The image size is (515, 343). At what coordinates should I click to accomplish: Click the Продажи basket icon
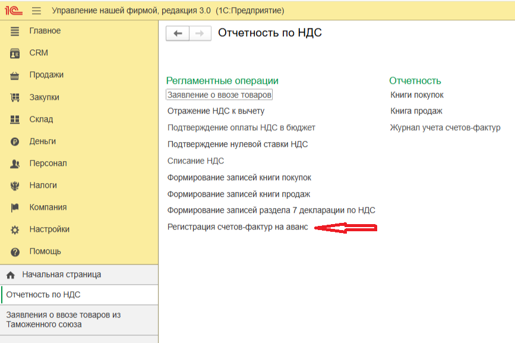[x=15, y=75]
